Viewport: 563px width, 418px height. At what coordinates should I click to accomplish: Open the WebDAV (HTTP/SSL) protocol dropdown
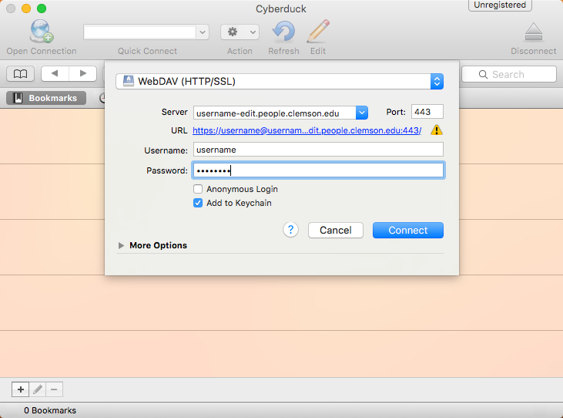coord(280,81)
